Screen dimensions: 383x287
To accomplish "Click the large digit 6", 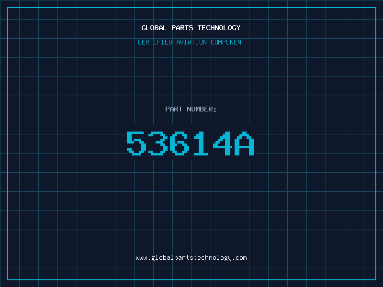I will coord(180,143).
